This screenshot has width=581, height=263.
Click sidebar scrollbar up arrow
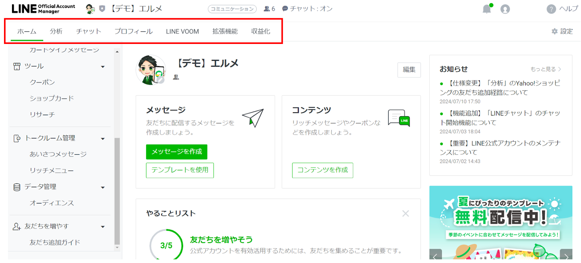coord(117,52)
